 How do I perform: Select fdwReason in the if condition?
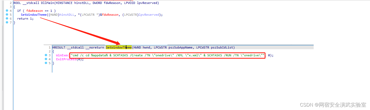[x=34, y=11]
